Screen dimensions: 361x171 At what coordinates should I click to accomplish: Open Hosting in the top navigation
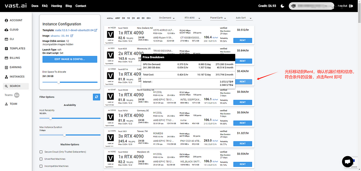click(x=57, y=6)
